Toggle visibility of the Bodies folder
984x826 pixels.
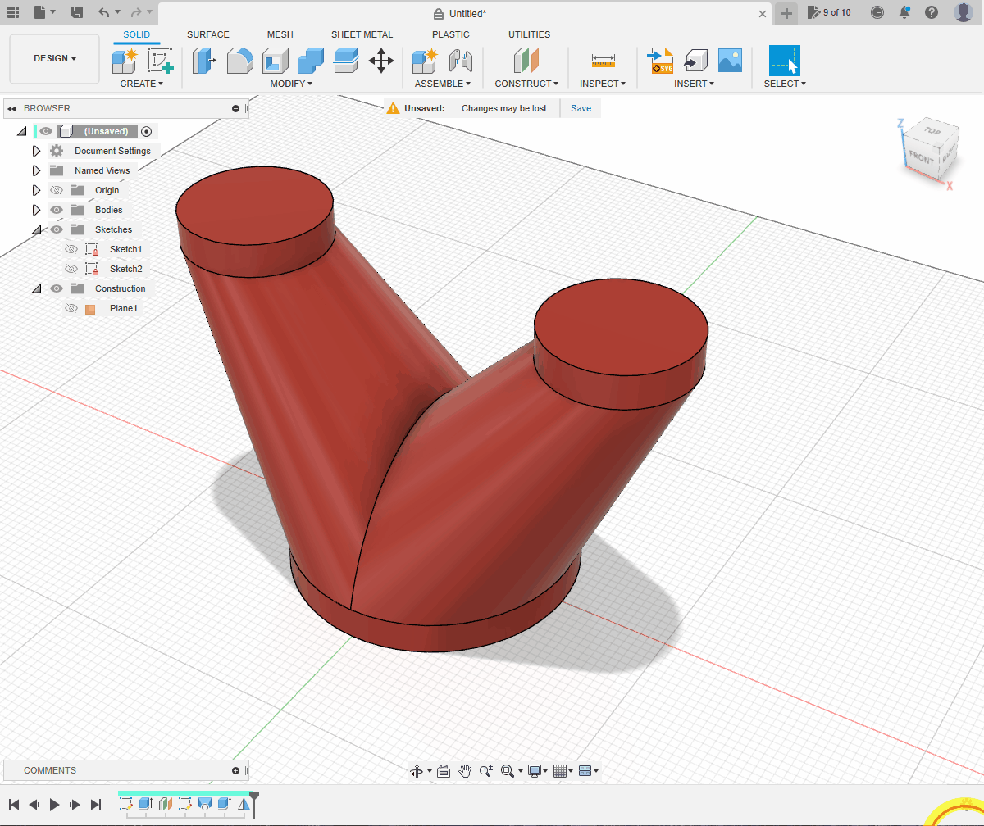(57, 210)
